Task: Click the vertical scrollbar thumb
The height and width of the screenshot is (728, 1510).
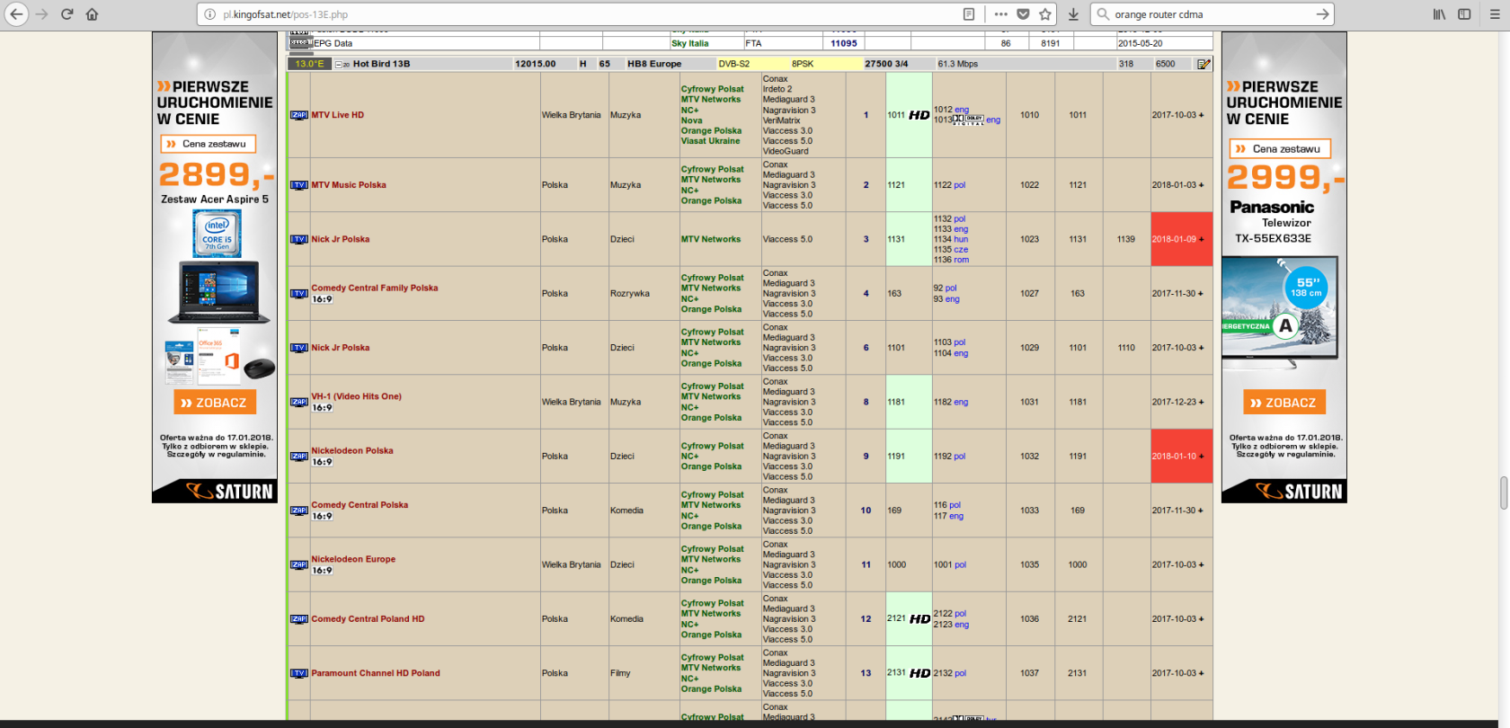Action: point(1504,493)
